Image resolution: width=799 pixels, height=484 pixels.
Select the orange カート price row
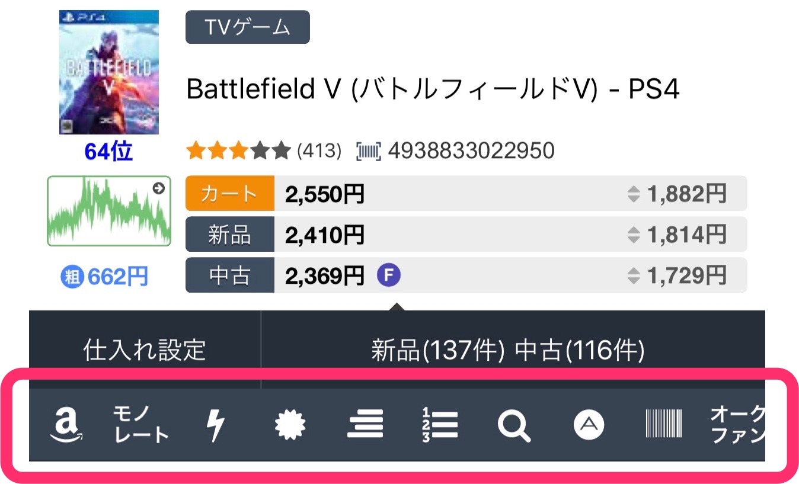(230, 194)
